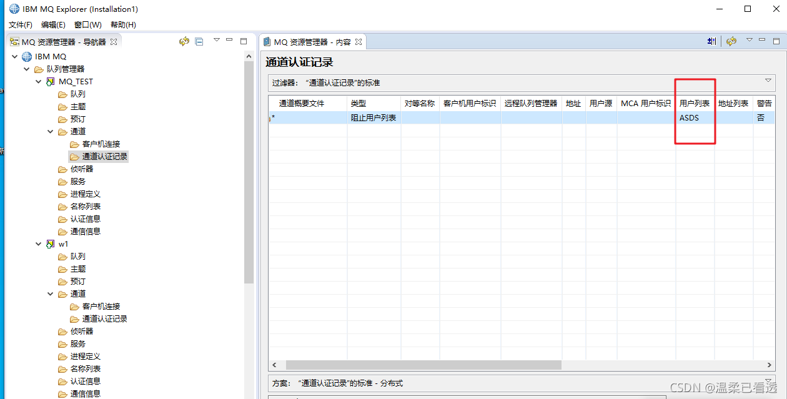Click the ASDS user list cell
The width and height of the screenshot is (787, 399).
(695, 117)
